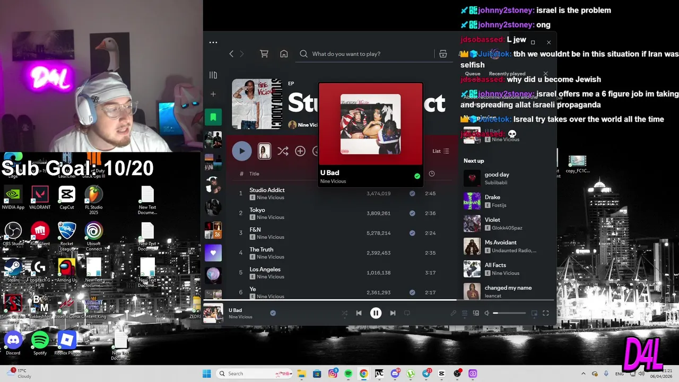Select track 'Studio Addict' row

click(342, 194)
